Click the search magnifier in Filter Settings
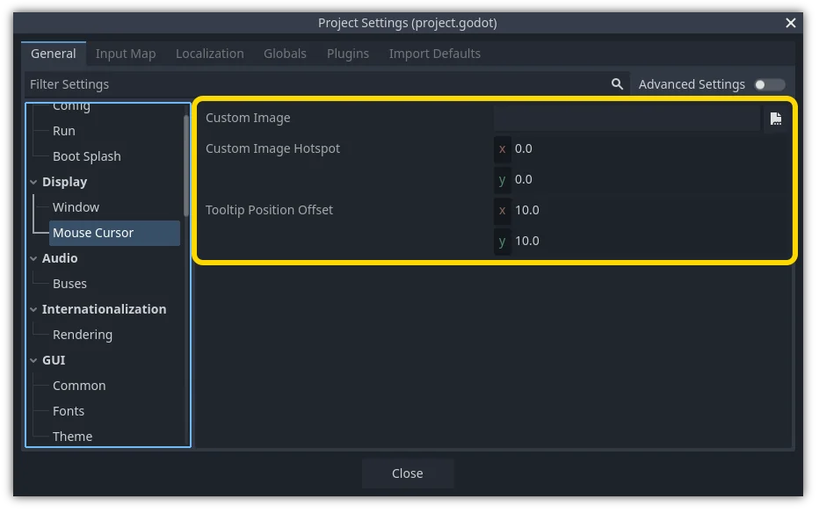 click(x=616, y=83)
